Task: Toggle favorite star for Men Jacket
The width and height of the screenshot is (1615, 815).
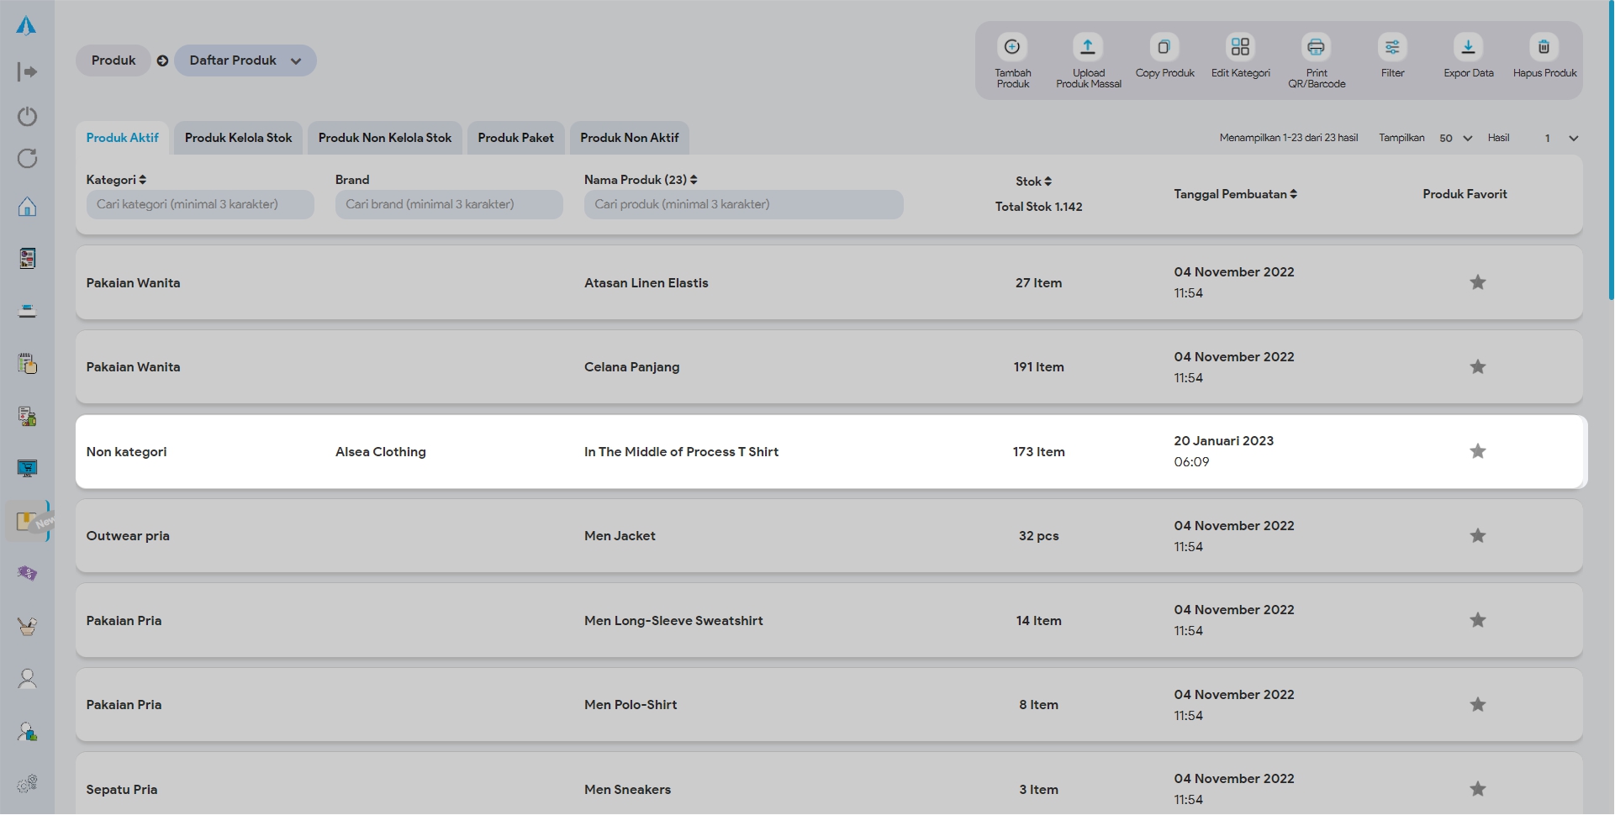Action: point(1477,536)
